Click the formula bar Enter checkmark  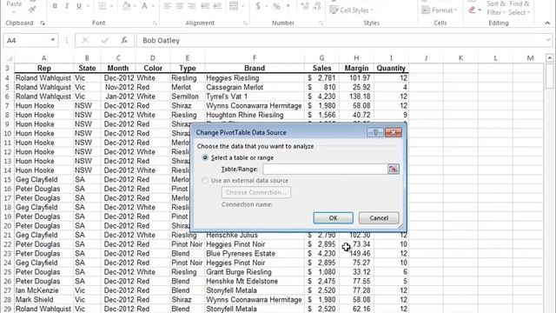pos(104,41)
